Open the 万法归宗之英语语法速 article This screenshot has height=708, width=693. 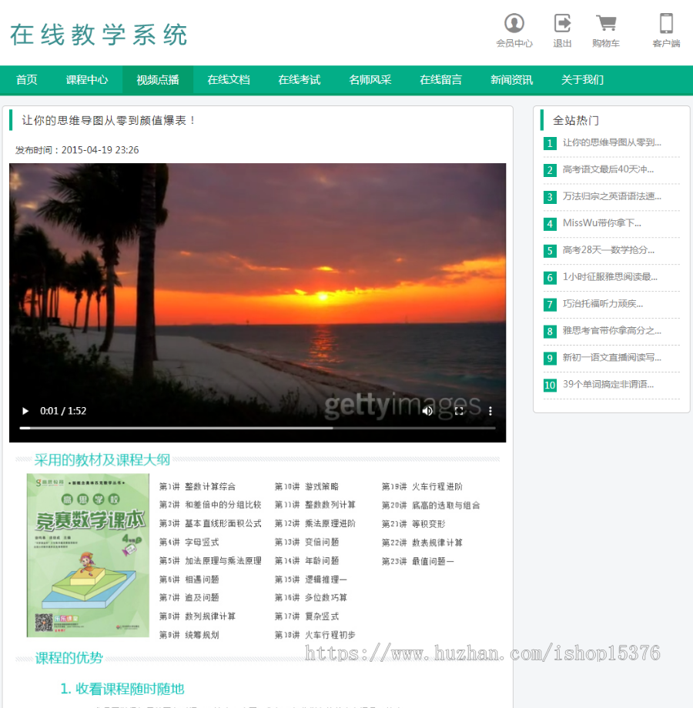coord(609,197)
